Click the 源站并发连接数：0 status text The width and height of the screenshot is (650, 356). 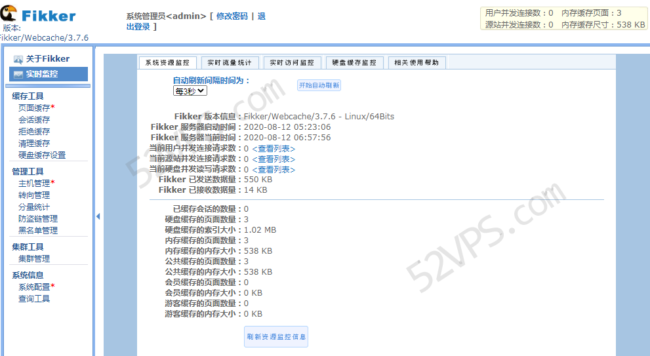[x=519, y=24]
